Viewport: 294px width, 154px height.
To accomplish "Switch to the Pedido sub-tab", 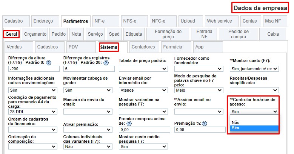I will (58, 34).
